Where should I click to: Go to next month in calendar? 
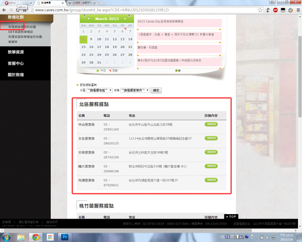click(x=125, y=19)
